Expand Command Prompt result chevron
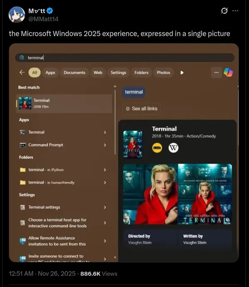 pos(105,145)
